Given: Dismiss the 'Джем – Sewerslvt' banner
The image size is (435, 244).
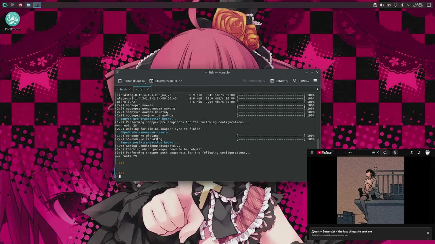Looking at the screenshot, I should (x=428, y=233).
